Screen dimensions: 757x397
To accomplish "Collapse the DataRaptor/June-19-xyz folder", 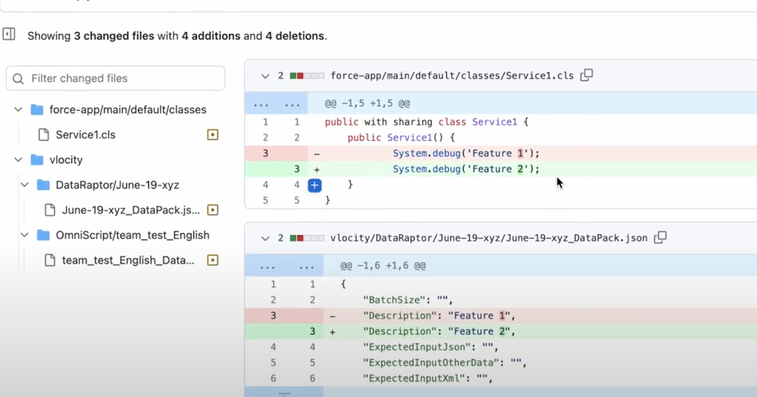I will click(x=25, y=185).
